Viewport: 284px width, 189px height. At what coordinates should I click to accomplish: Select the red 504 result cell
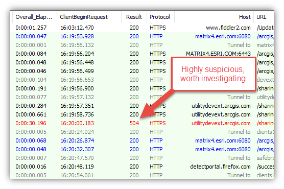[x=134, y=124]
